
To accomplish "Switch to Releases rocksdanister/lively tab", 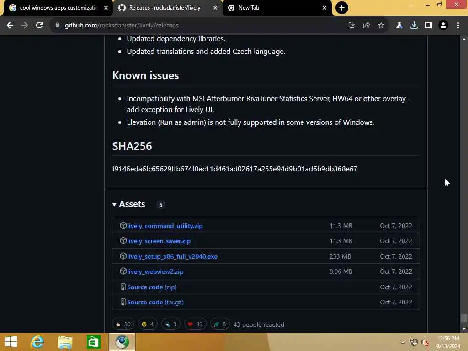I will pyautogui.click(x=167, y=8).
